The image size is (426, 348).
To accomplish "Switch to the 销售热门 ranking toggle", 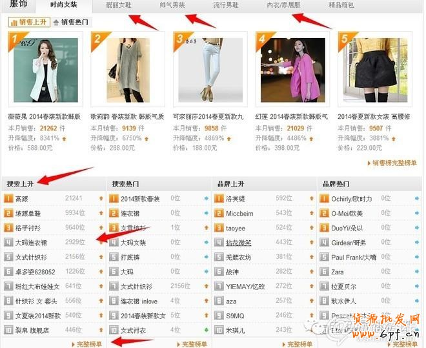I will click(75, 22).
